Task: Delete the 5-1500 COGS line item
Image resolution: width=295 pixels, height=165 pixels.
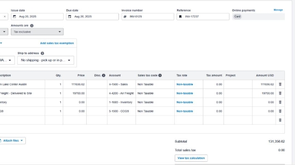Action: pyautogui.click(x=280, y=111)
